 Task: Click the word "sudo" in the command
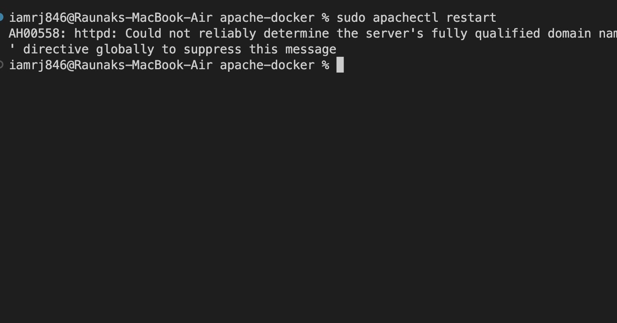351,18
